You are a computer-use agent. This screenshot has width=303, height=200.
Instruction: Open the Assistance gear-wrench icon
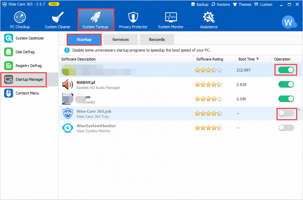(x=209, y=17)
